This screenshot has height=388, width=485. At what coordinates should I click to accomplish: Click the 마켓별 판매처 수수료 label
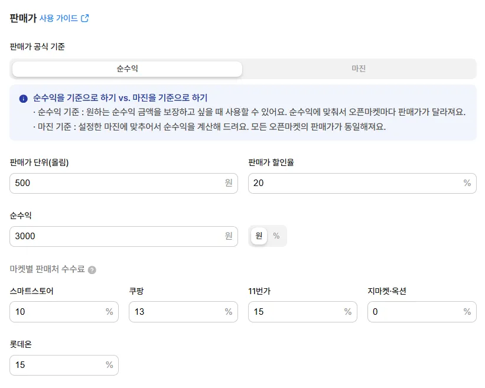point(47,269)
